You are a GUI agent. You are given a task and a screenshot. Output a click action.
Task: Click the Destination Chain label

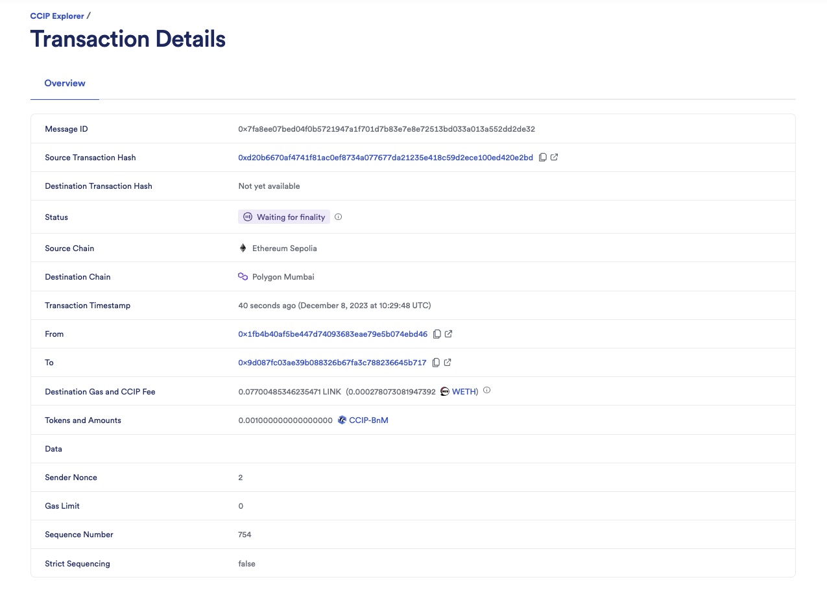coord(78,277)
